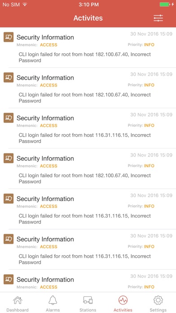The height and width of the screenshot is (313, 176).
Task: Open the second entry's 182.100.67.40 failed login message
Action: [x=85, y=98]
